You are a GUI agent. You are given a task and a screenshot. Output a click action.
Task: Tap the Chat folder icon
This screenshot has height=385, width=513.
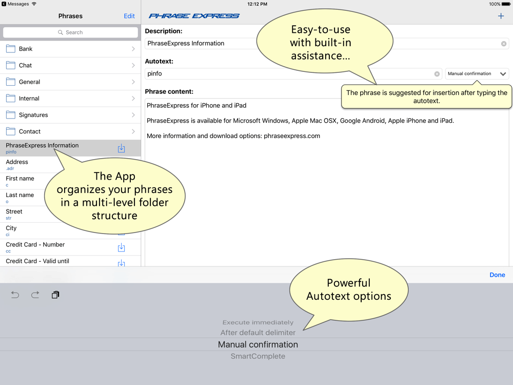[x=10, y=65]
